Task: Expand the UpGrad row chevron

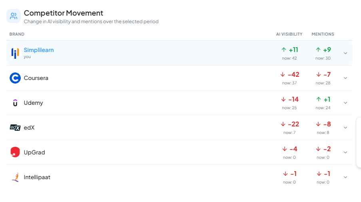Action: (345, 152)
